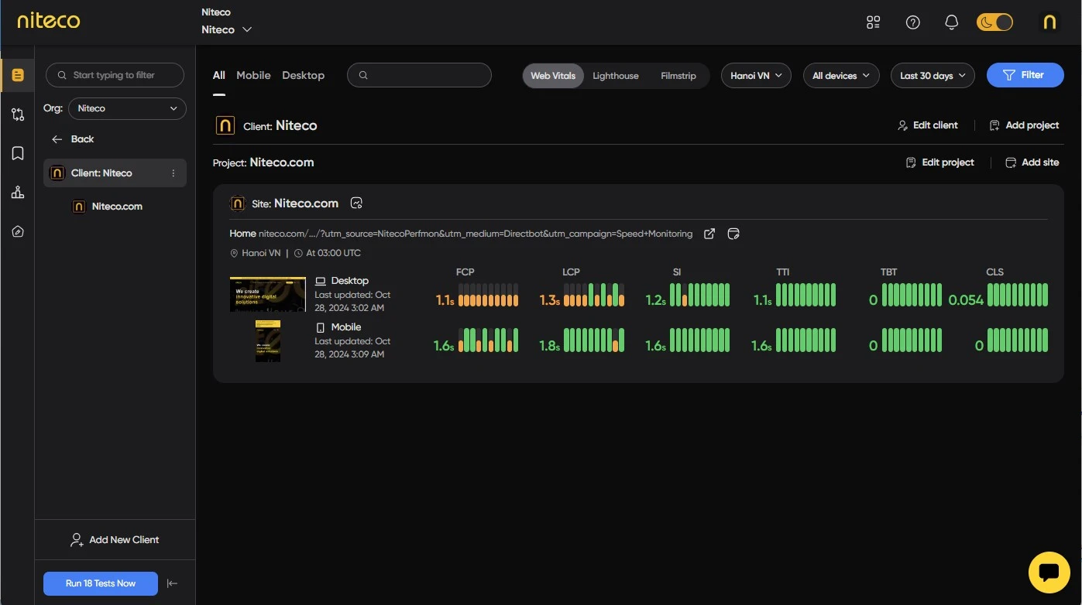Click the help question mark icon
This screenshot has width=1082, height=605.
point(913,22)
